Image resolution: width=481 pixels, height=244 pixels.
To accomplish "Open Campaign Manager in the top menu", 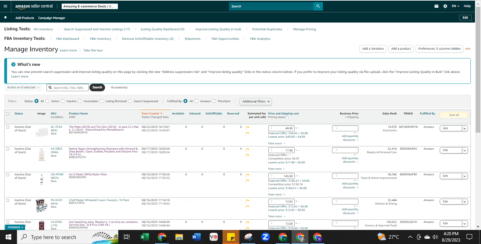I will point(52,18).
